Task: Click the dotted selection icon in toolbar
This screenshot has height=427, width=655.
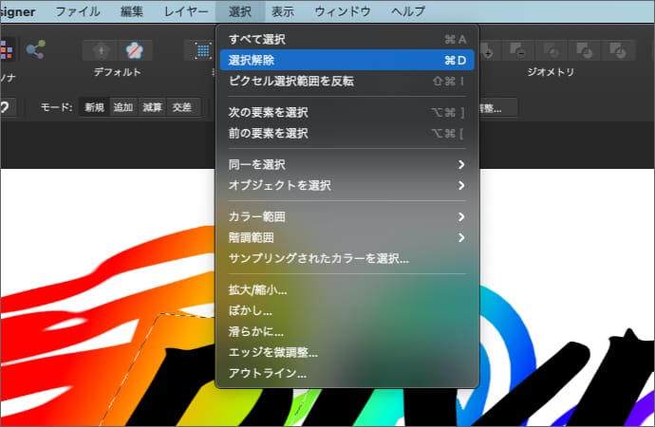Action: (x=203, y=49)
